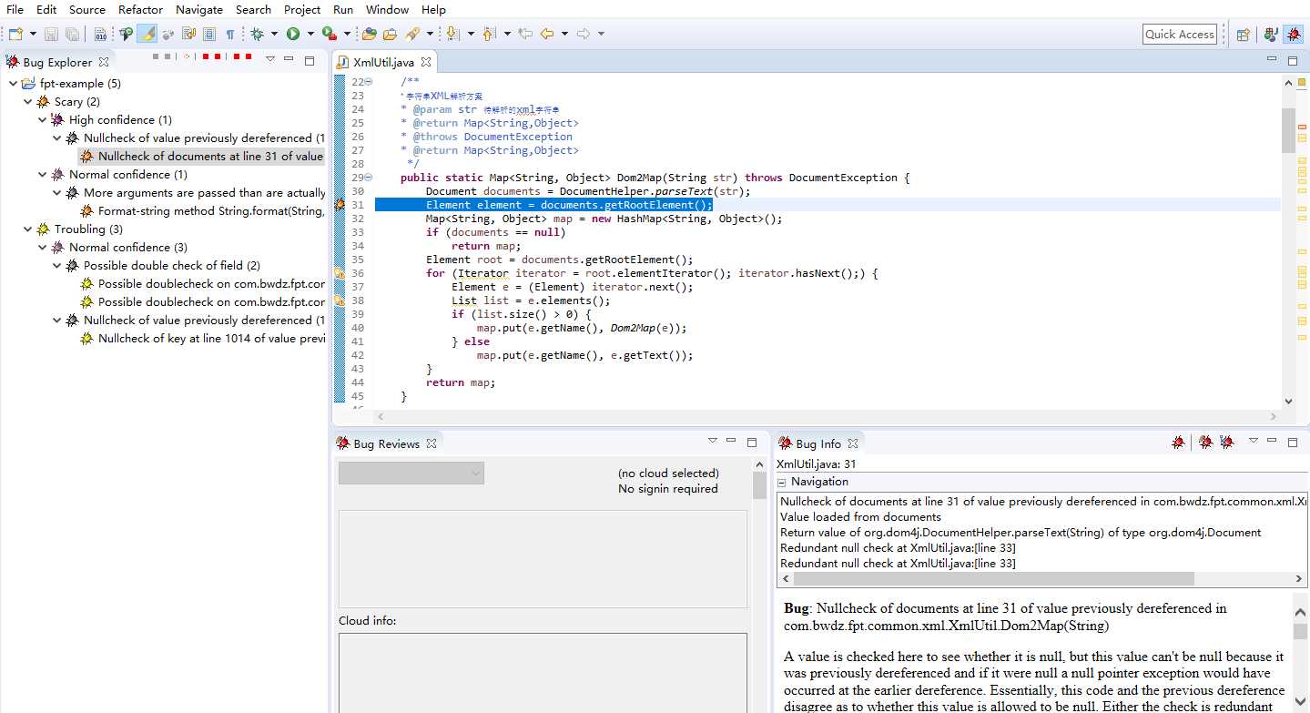
Task: Collapse the Navigation section in Bug Info
Action: point(781,482)
